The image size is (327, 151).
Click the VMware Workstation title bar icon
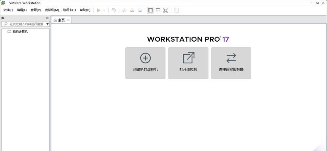(x=3, y=3)
